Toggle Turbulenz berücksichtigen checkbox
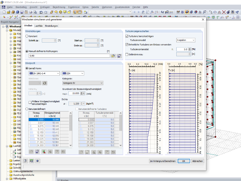 [x=127, y=36]
